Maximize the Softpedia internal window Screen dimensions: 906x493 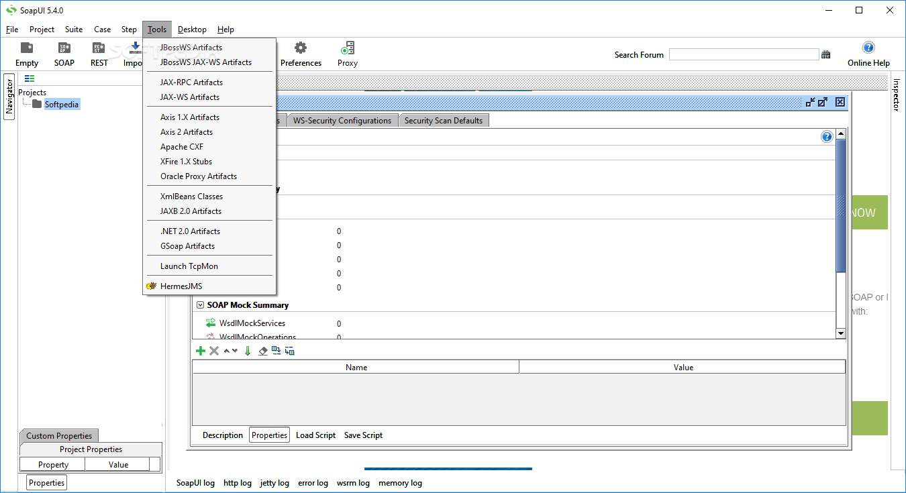pos(823,102)
